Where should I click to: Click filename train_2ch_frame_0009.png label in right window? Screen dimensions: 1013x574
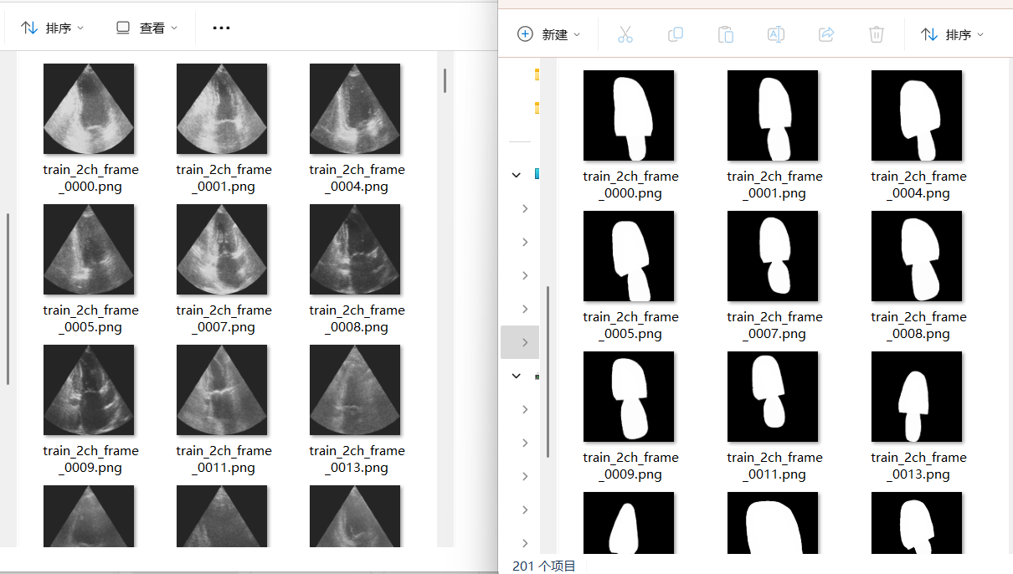coord(630,466)
